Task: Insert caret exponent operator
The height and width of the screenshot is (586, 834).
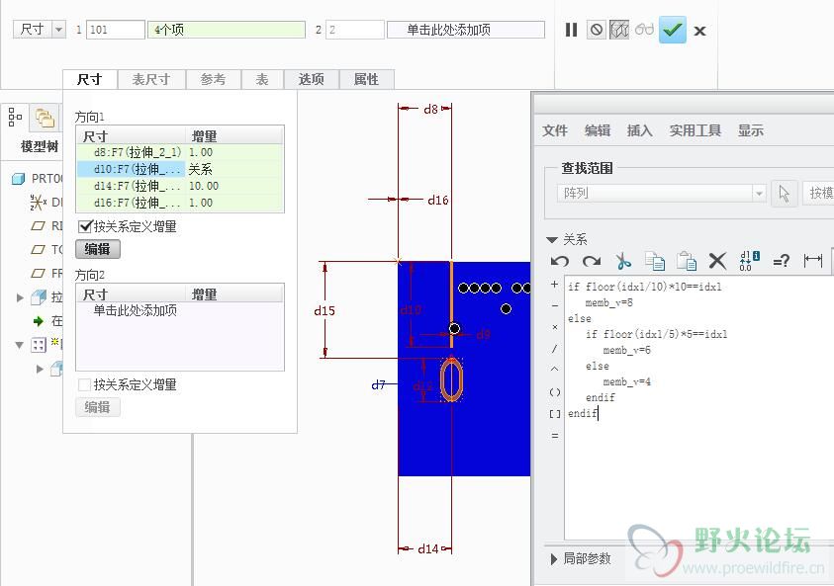Action: pos(555,369)
